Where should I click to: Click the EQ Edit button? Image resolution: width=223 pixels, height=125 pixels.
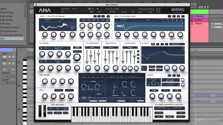point(69,90)
